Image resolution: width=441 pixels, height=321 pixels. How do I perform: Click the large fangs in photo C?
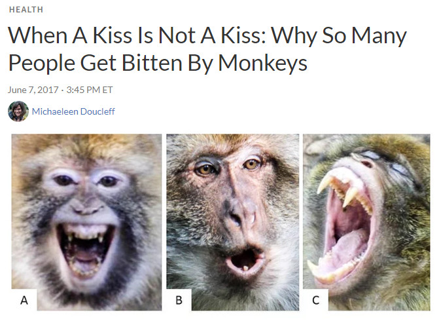click(338, 189)
